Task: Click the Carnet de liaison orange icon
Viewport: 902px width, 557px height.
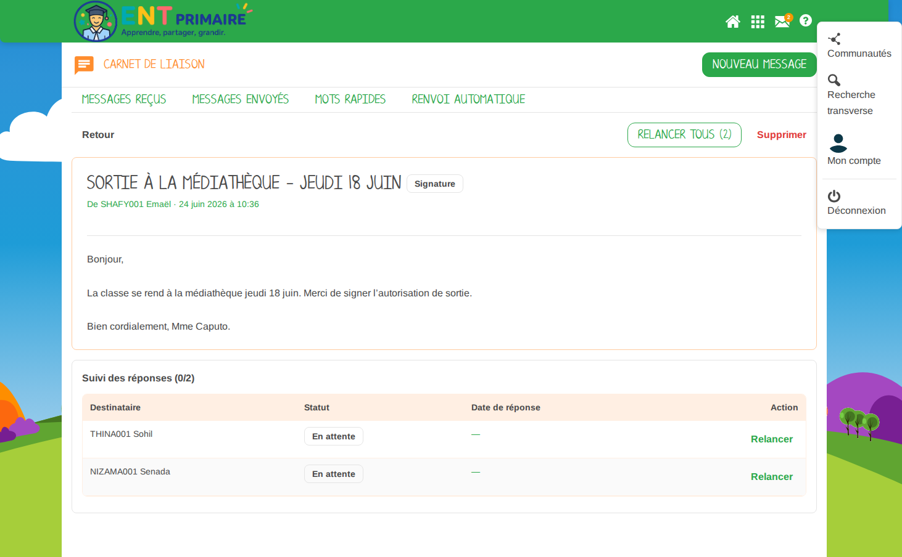Action: [x=84, y=65]
